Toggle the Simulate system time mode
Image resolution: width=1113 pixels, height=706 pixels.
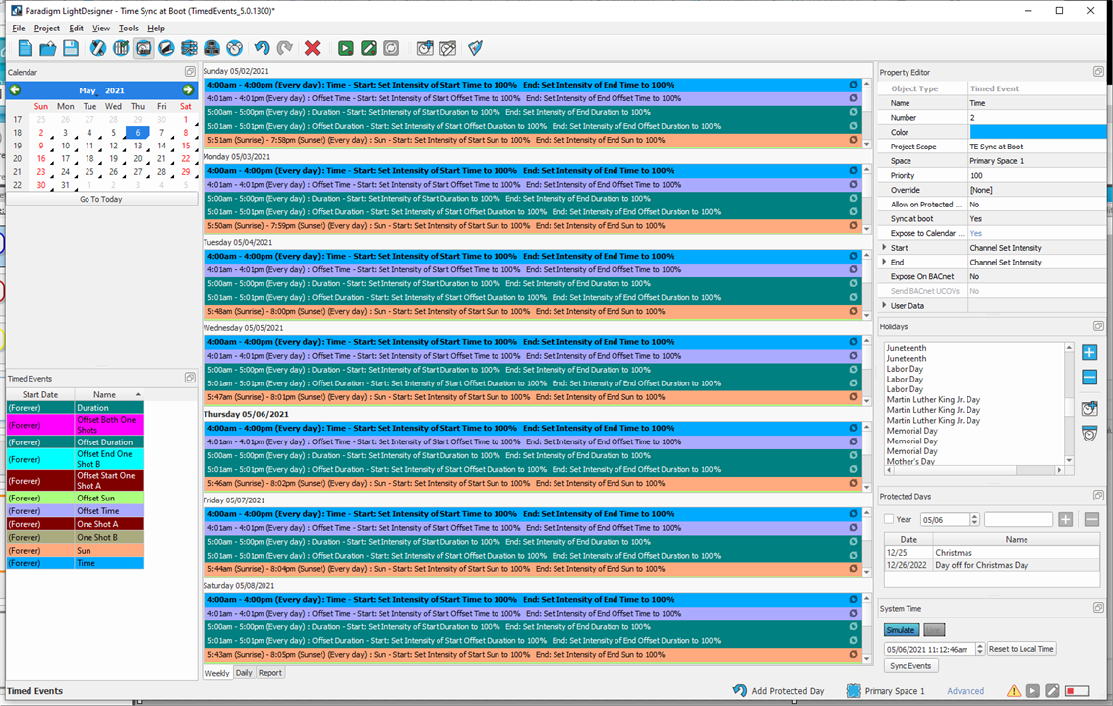coord(900,630)
